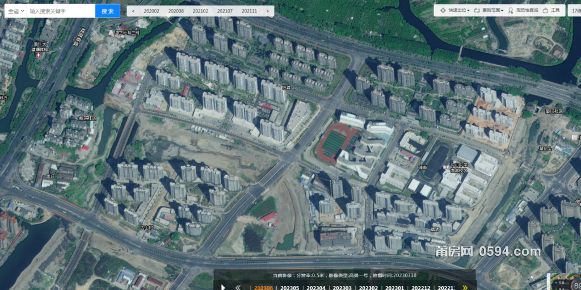Click the 快速定位 crosshair icon
Image resolution: width=581 pixels, height=290 pixels.
[x=443, y=10]
